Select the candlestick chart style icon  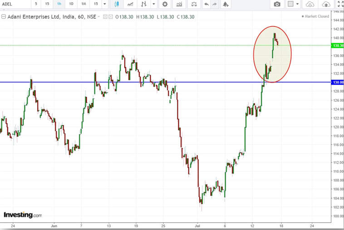[x=117, y=4]
